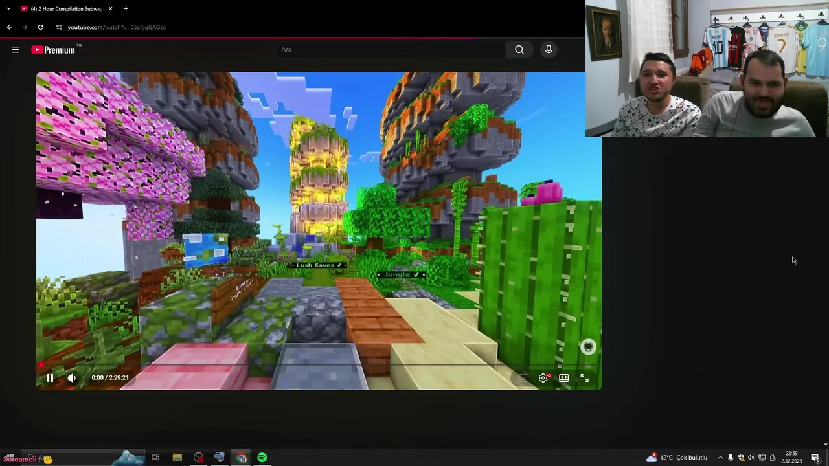Close the '2 Hour Compilation Subway' tab
This screenshot has width=829, height=466.
click(111, 9)
